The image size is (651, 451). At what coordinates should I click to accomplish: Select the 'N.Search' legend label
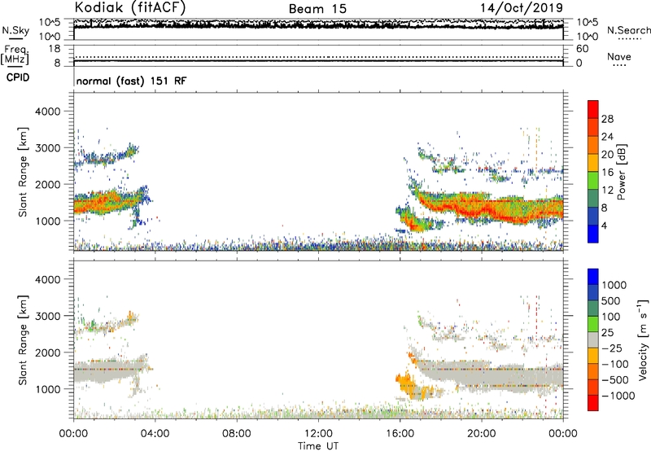628,30
